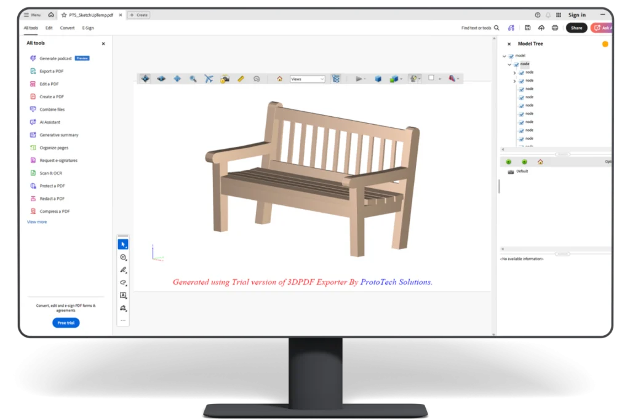This screenshot has width=630, height=420.
Task: Disable the checkbox of the highlighted node
Action: click(x=517, y=64)
